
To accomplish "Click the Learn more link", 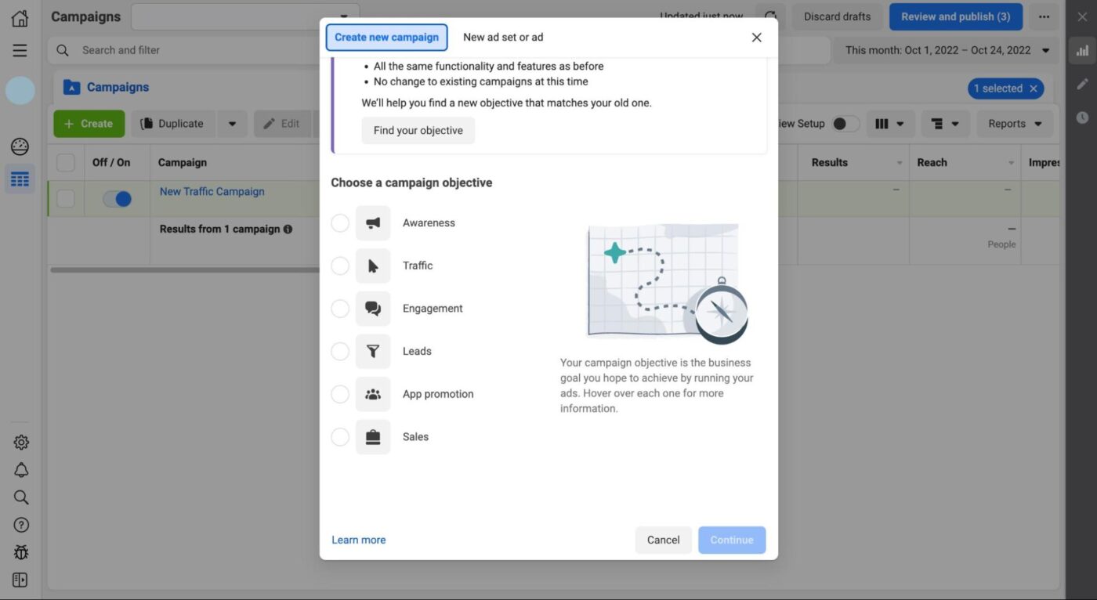I will 358,539.
